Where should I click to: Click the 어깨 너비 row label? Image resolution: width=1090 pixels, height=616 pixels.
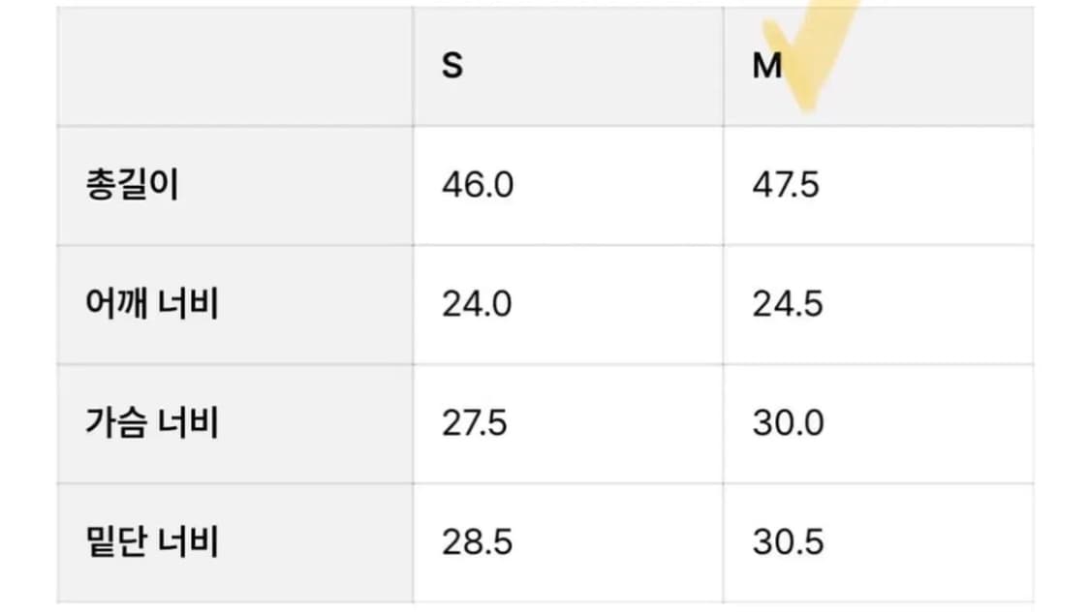point(151,304)
